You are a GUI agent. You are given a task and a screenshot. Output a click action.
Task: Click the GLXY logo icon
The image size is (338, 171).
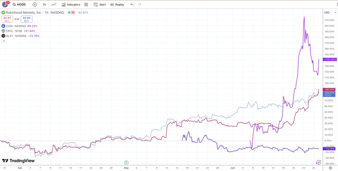(x=3, y=36)
